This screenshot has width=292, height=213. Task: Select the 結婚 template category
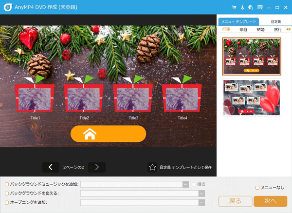tap(260, 30)
